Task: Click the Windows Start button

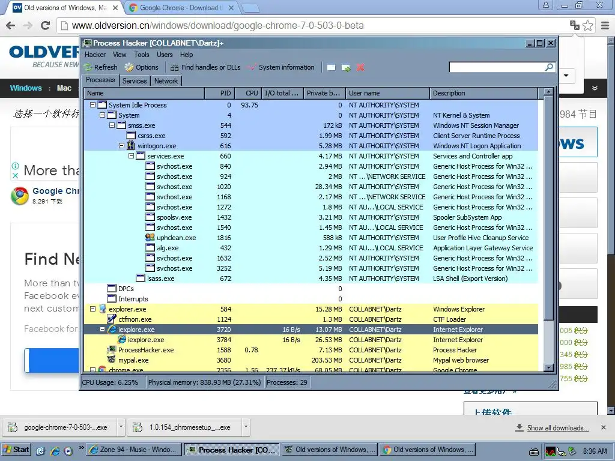Action: click(x=16, y=450)
